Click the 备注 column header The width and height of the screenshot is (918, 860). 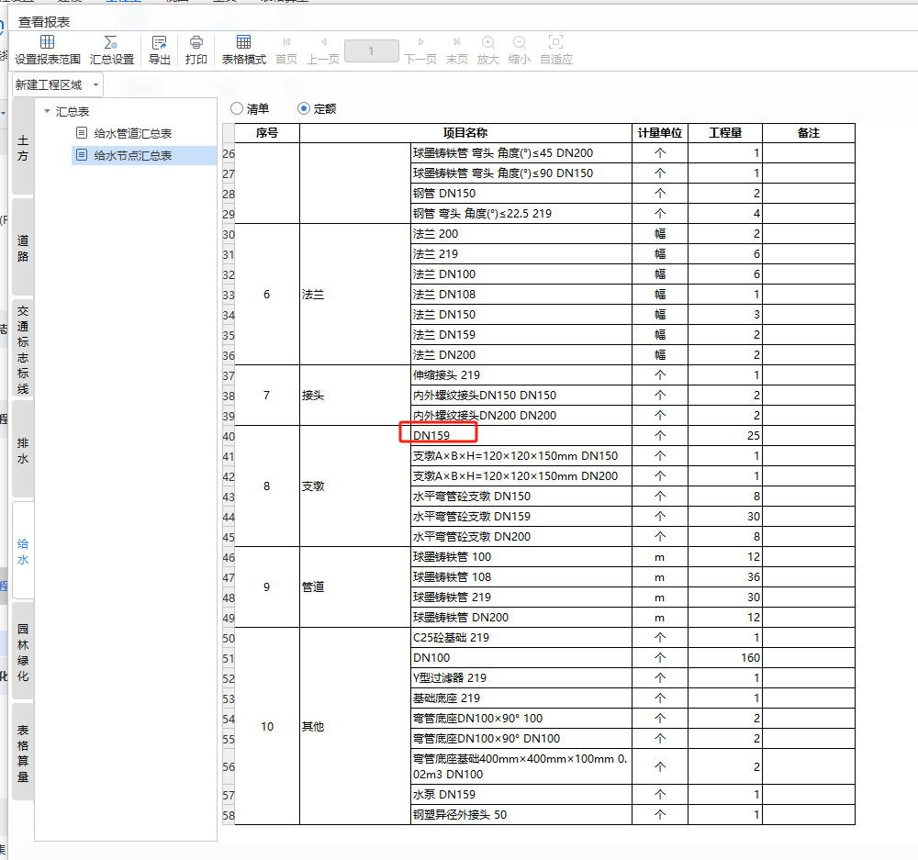[809, 133]
